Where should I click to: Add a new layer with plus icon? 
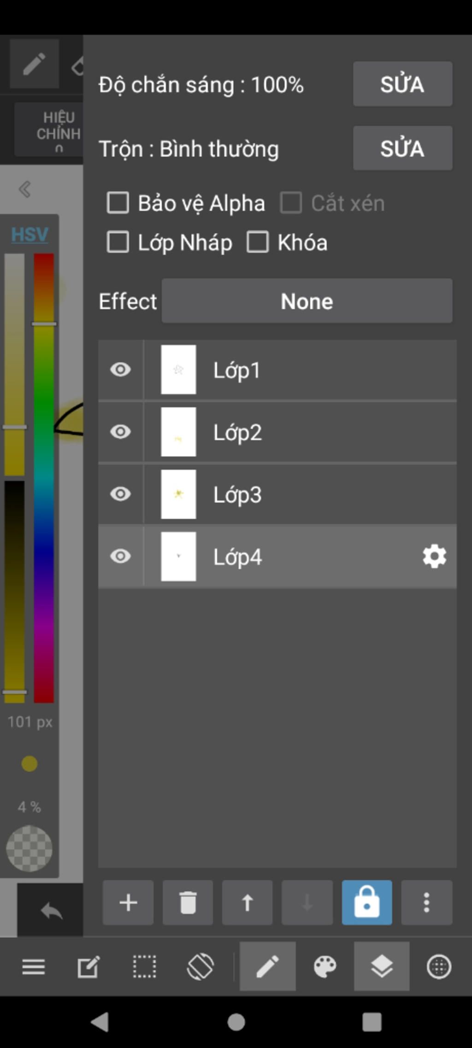click(128, 902)
